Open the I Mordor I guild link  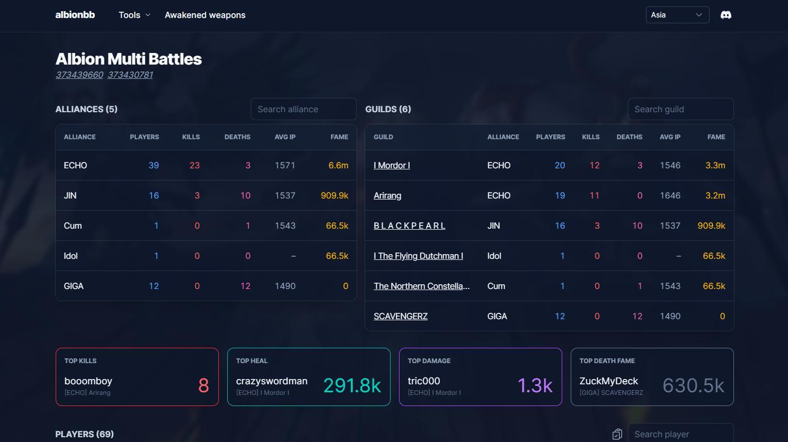point(392,165)
